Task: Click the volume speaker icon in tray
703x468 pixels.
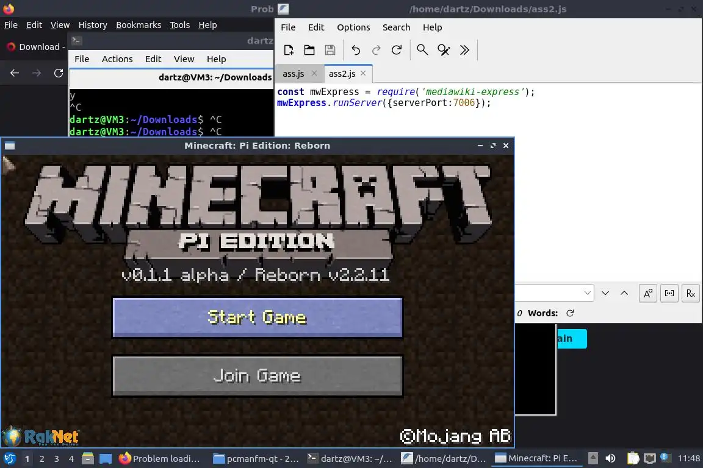Action: tap(610, 458)
